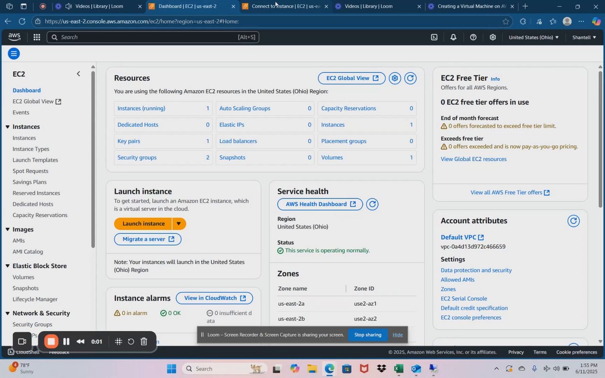Switch to the Dashboard EC2 browser tab

point(192,7)
